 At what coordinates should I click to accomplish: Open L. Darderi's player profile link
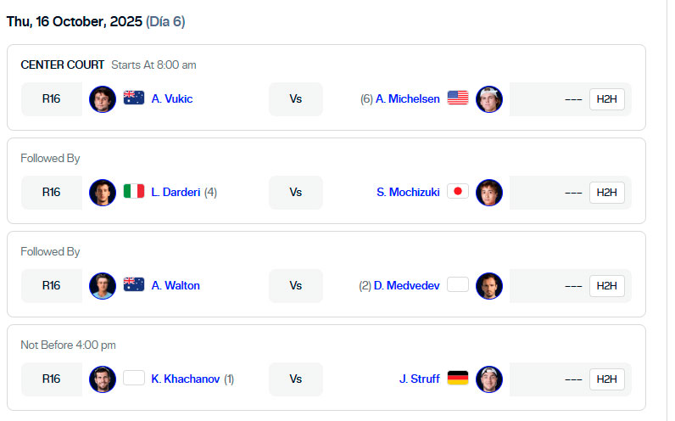point(176,193)
